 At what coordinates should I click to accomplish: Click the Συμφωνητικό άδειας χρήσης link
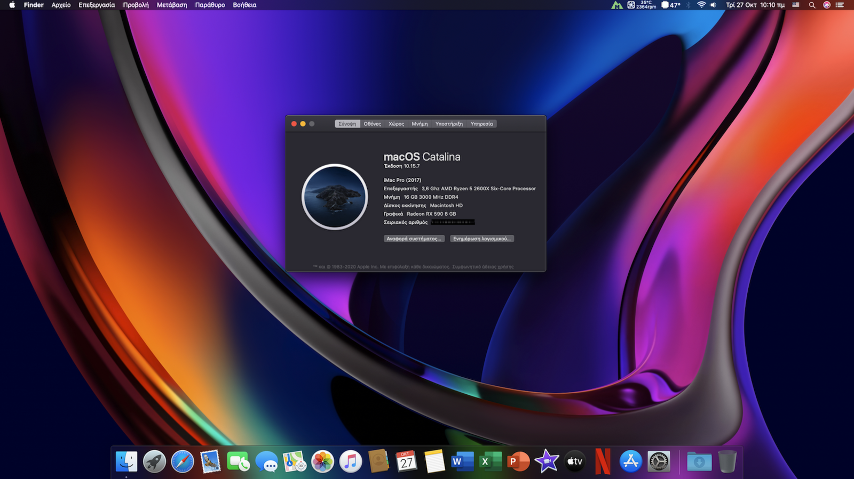(483, 267)
